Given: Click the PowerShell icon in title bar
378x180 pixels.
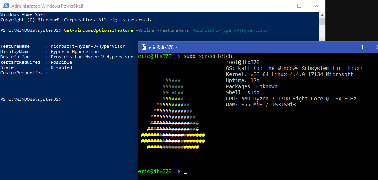Looking at the screenshot, I should click(6, 6).
